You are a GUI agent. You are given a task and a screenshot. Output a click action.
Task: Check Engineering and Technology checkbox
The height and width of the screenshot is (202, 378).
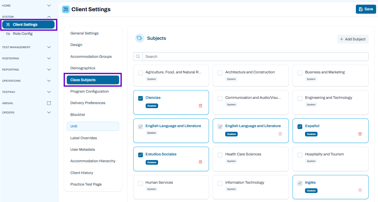pyautogui.click(x=300, y=98)
